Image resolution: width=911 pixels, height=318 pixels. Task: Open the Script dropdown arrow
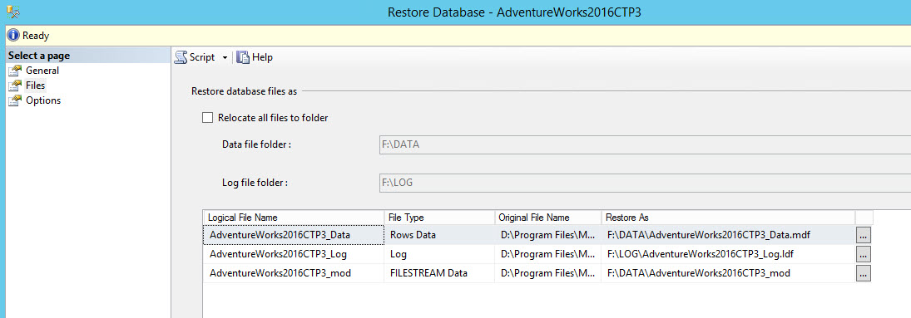(x=225, y=58)
